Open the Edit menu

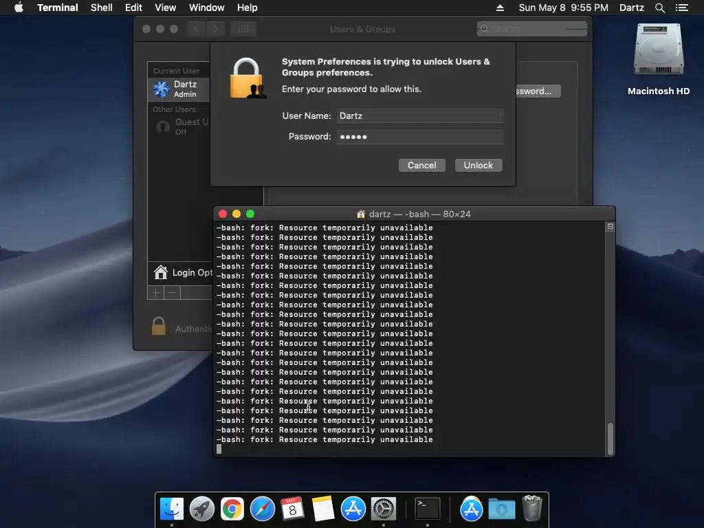point(133,8)
